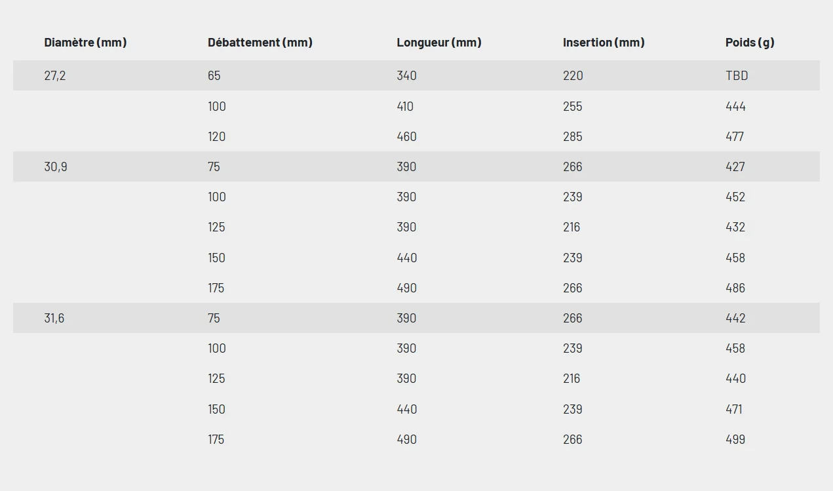Image resolution: width=833 pixels, height=491 pixels.
Task: Click the 220 insertion value
Action: click(x=573, y=76)
